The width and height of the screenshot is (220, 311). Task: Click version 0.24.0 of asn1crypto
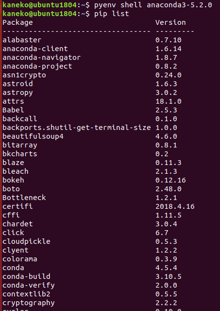point(169,75)
